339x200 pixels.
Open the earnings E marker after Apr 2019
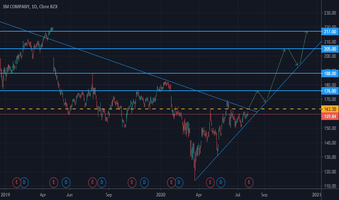point(53,183)
